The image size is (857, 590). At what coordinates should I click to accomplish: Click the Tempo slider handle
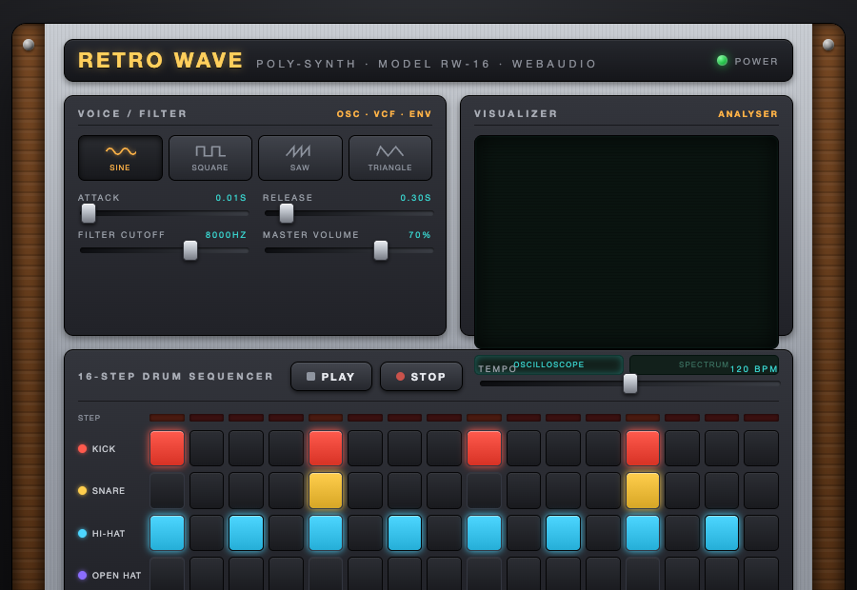click(630, 383)
